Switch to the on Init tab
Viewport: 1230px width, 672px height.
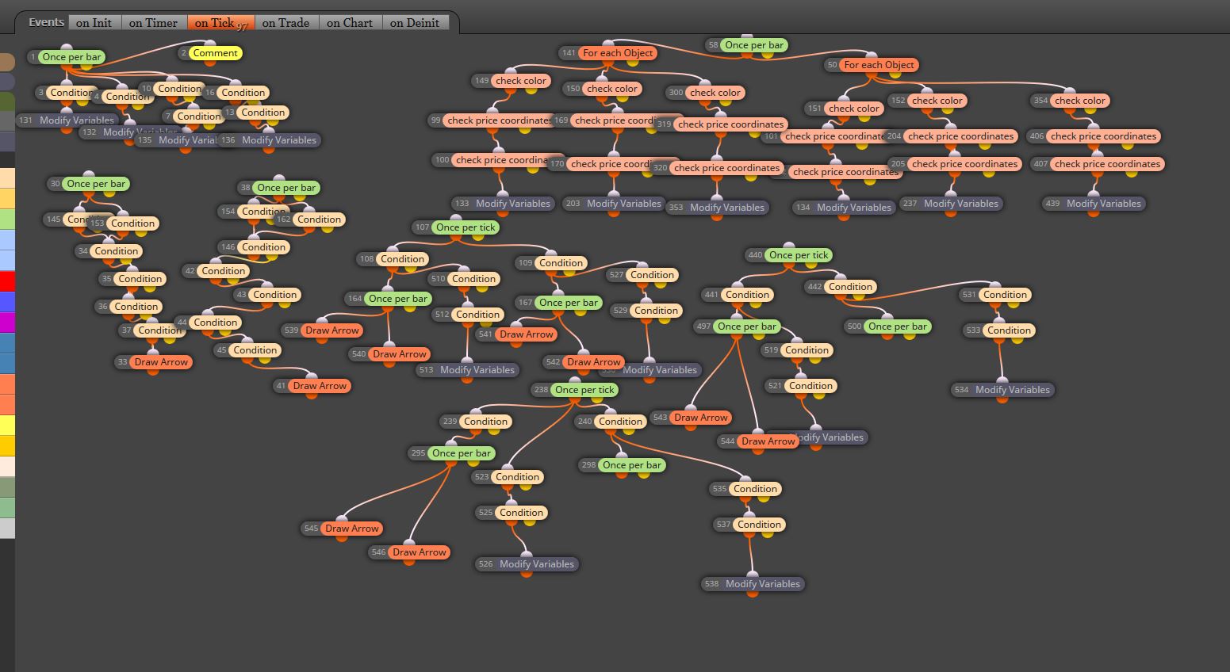tap(94, 23)
